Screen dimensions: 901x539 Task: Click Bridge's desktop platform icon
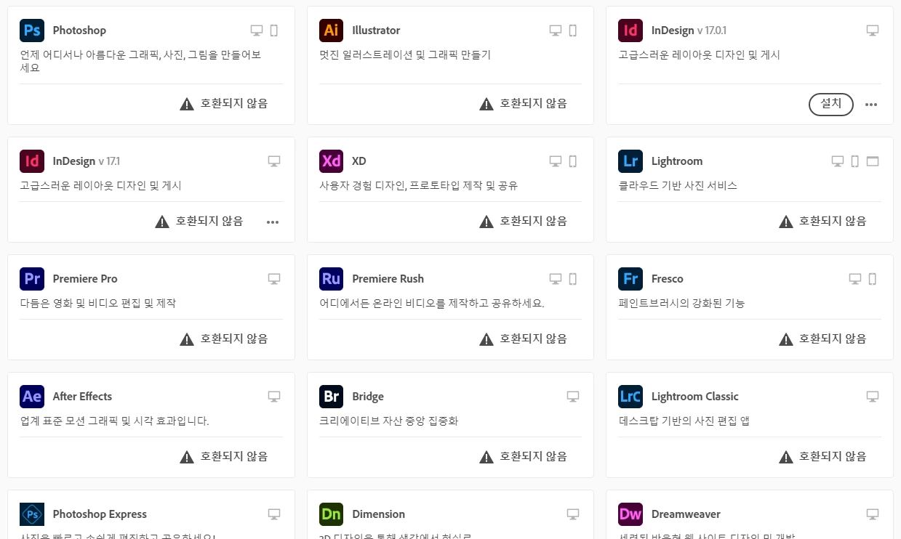(x=573, y=397)
